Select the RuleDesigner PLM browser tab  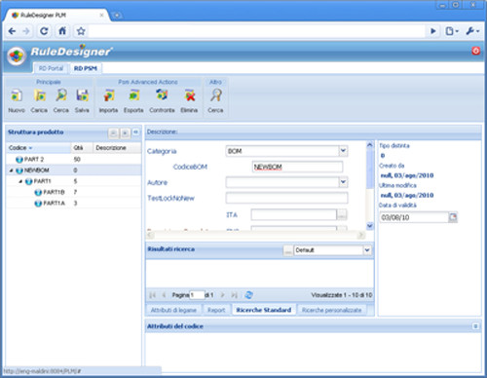(56, 15)
